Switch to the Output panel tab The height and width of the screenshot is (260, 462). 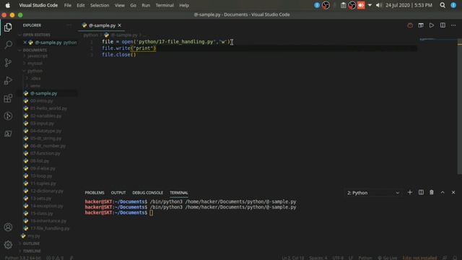(x=118, y=193)
